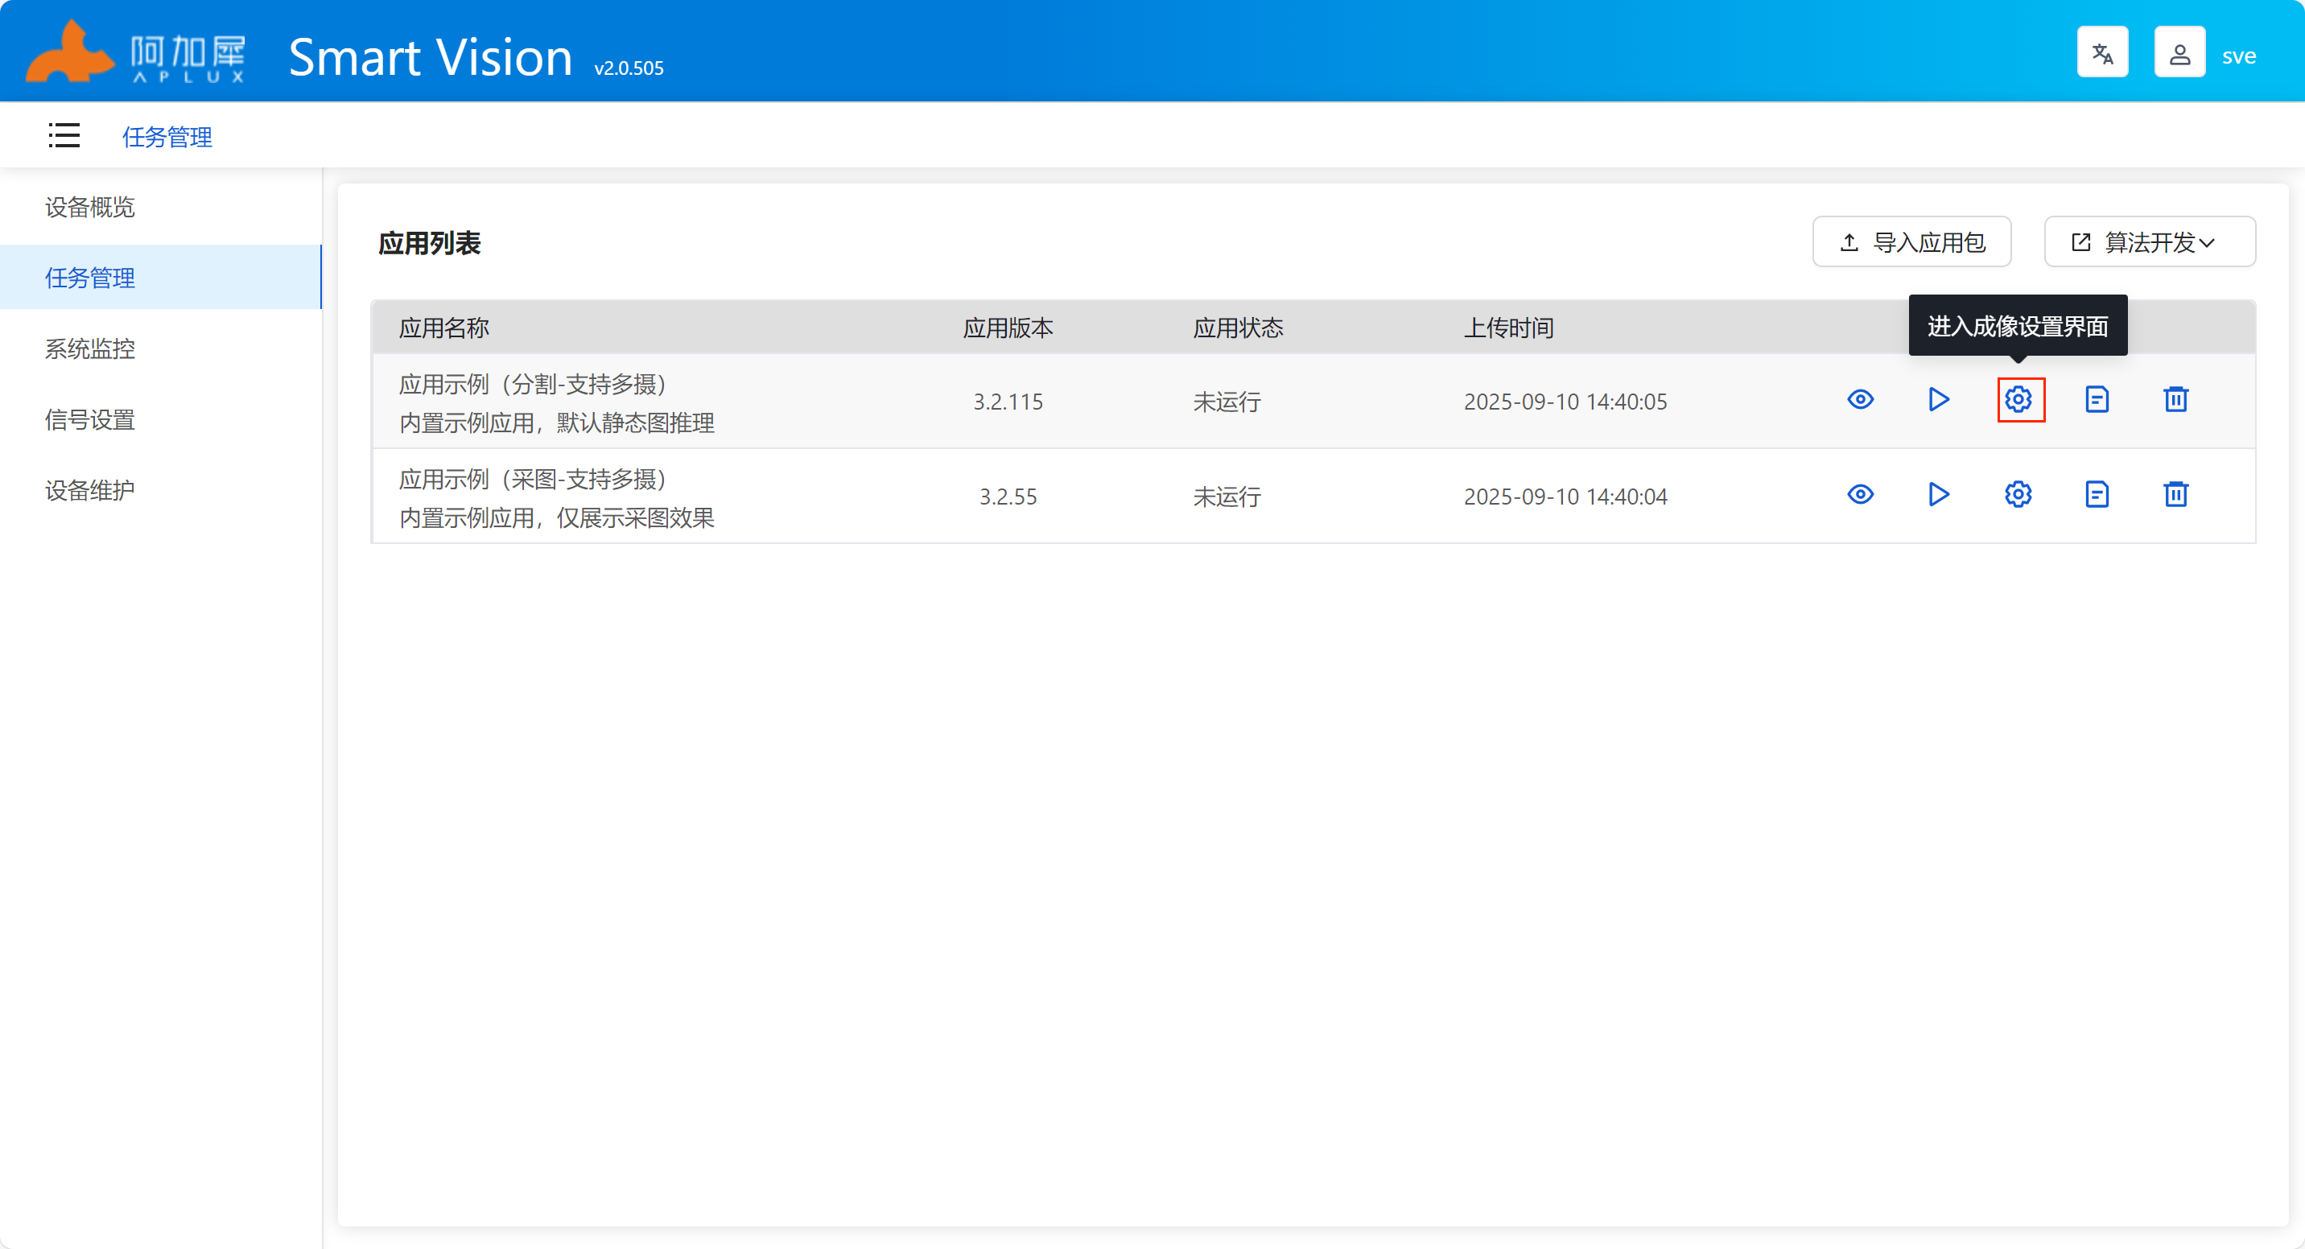Delete the 分割-支持多摄 app via trash icon
This screenshot has width=2305, height=1249.
tap(2175, 399)
